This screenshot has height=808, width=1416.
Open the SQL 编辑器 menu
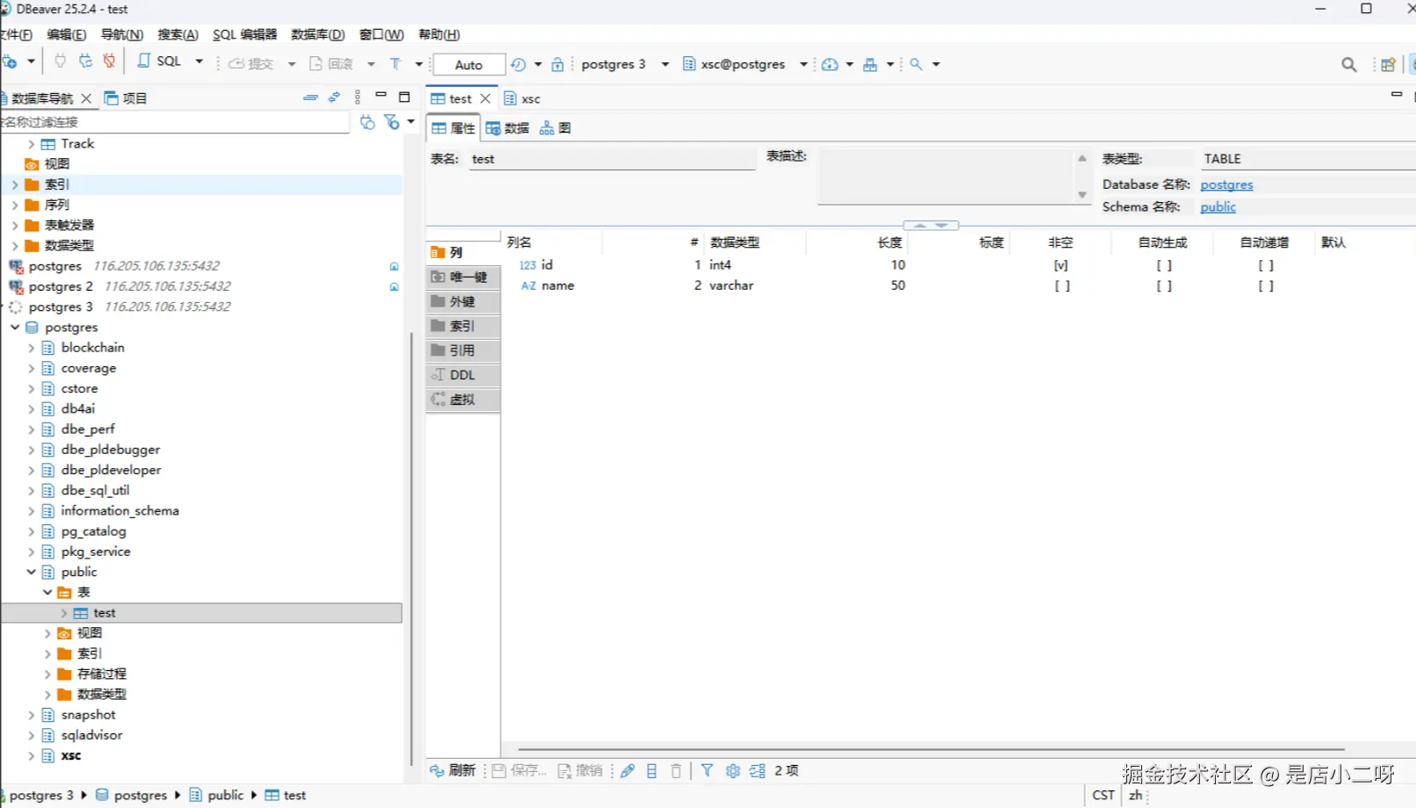click(245, 34)
